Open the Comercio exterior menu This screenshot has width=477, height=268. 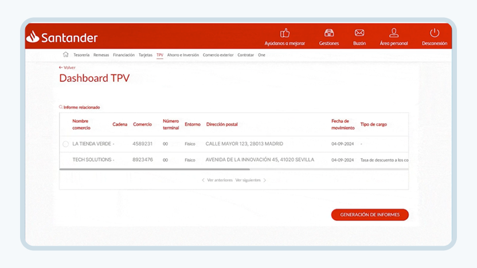[218, 55]
